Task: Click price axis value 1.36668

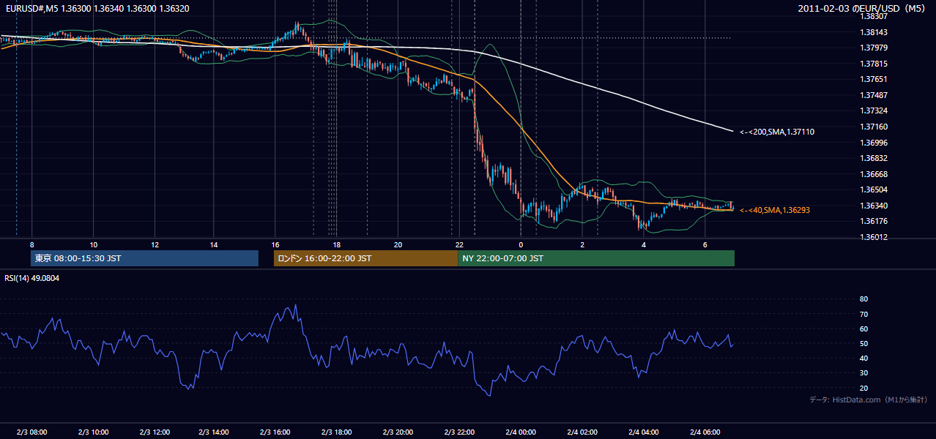Action: point(874,174)
